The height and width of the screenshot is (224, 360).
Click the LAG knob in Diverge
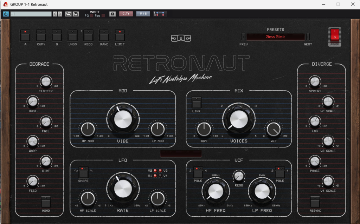pyautogui.click(x=315, y=121)
